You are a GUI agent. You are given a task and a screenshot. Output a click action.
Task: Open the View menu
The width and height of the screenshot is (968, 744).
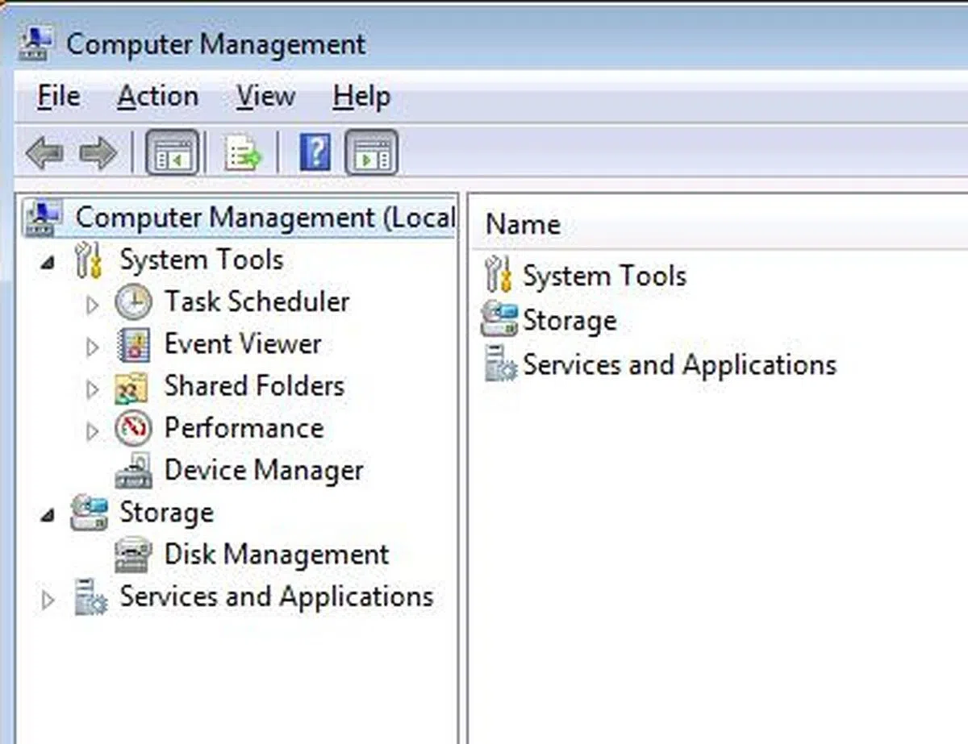(265, 97)
